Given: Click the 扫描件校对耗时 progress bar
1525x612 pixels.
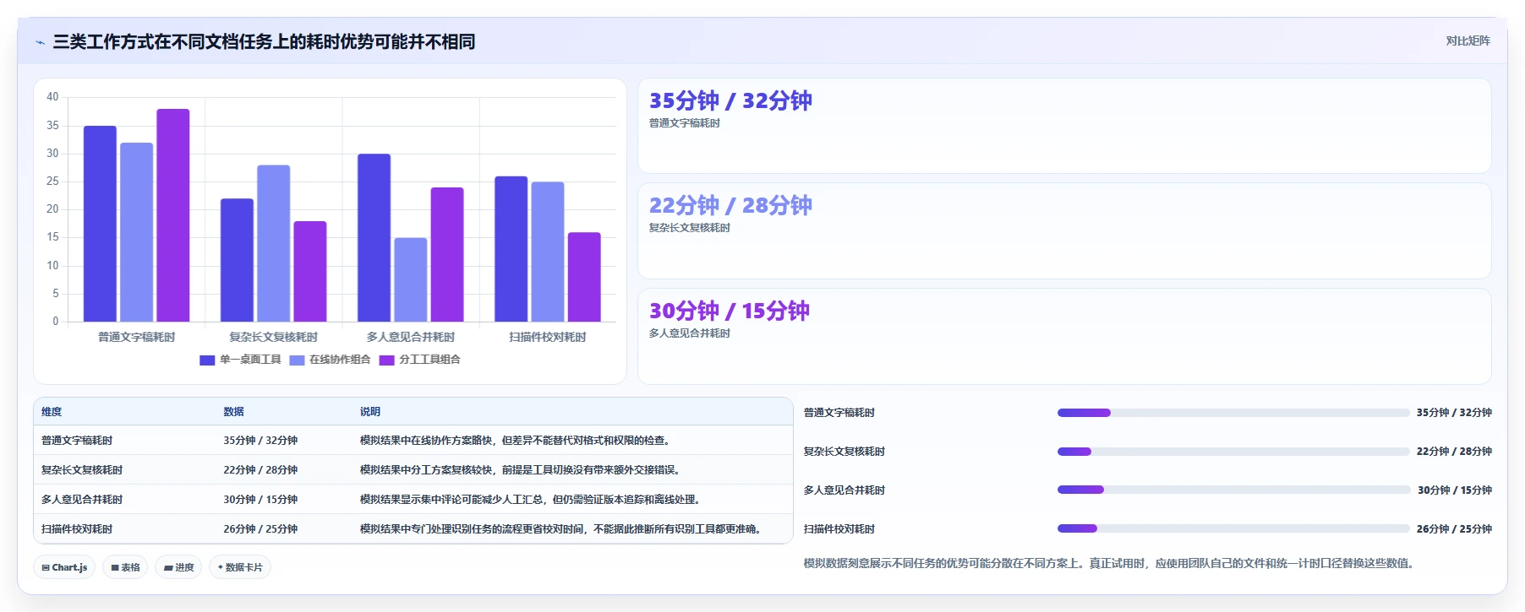Looking at the screenshot, I should pyautogui.click(x=1233, y=528).
